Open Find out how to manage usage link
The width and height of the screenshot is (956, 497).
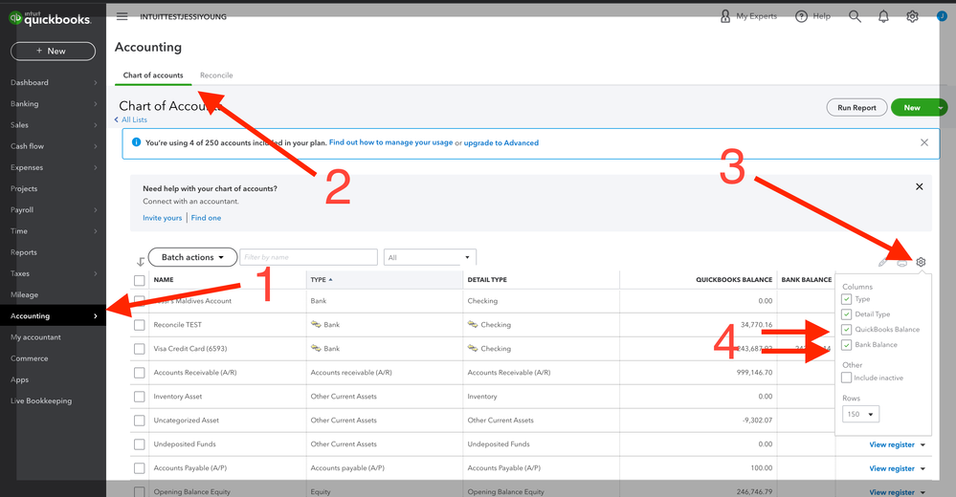390,142
